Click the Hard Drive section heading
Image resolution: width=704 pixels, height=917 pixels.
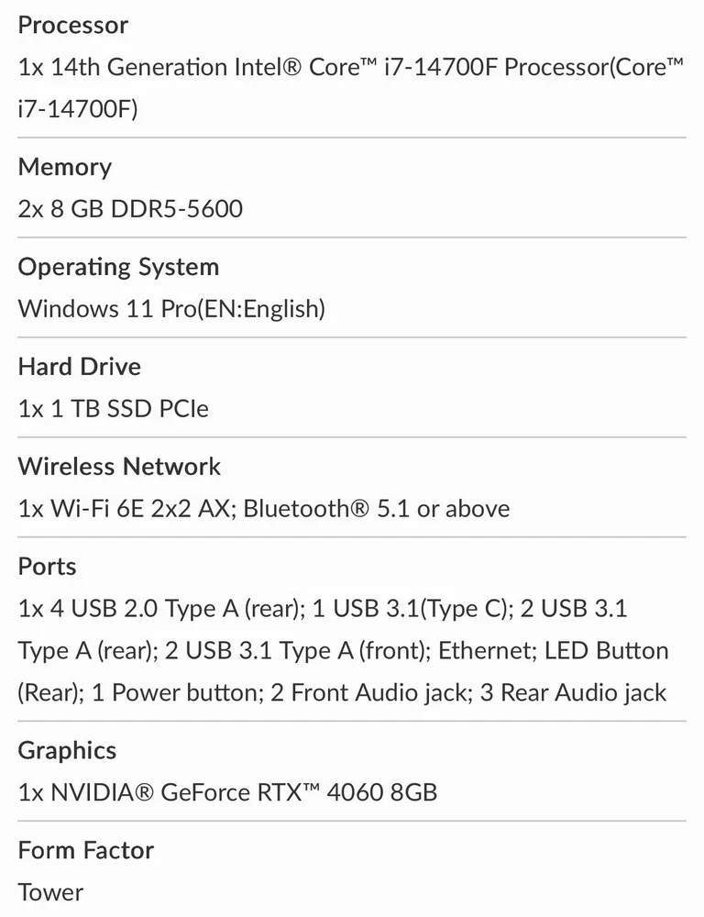pyautogui.click(x=79, y=367)
